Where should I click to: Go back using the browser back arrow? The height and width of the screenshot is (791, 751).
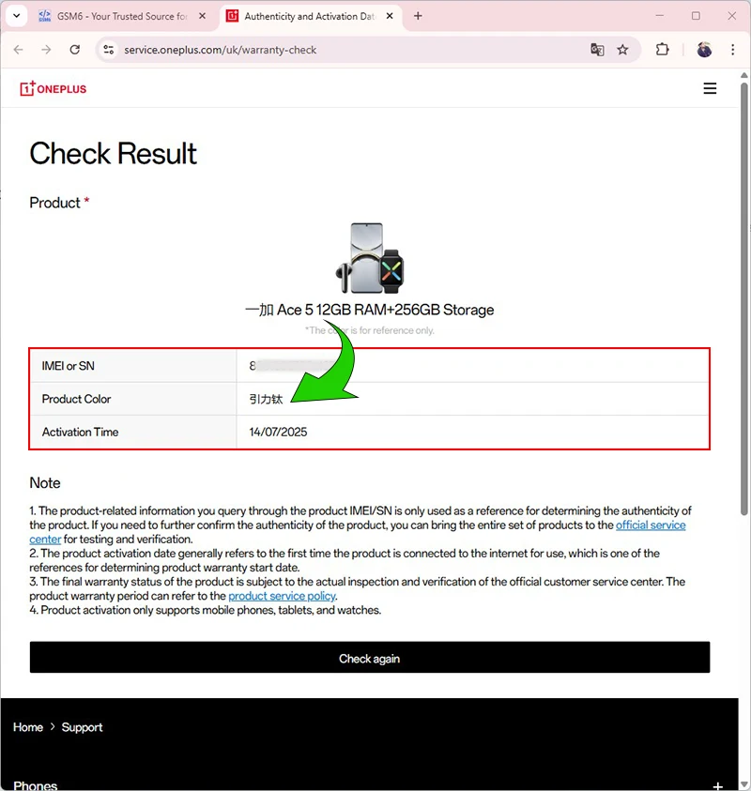pos(19,50)
